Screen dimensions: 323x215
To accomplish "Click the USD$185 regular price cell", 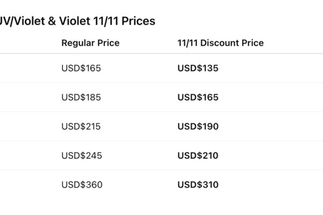I will tap(81, 97).
